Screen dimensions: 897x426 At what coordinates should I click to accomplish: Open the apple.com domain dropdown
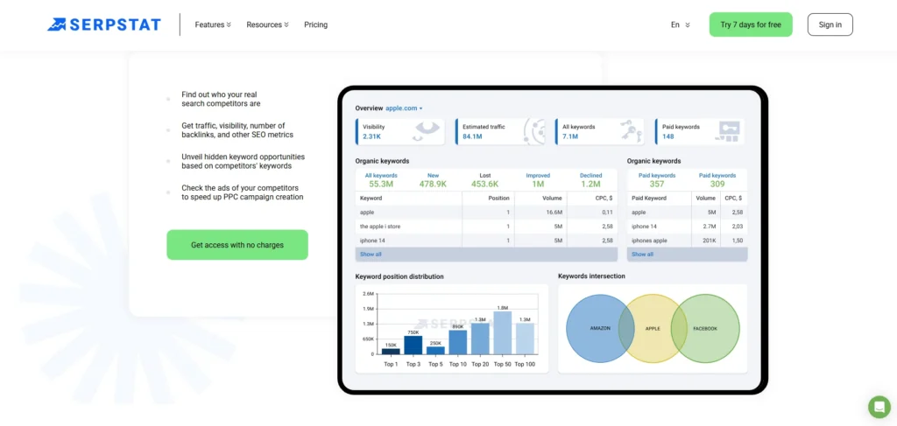click(x=404, y=108)
